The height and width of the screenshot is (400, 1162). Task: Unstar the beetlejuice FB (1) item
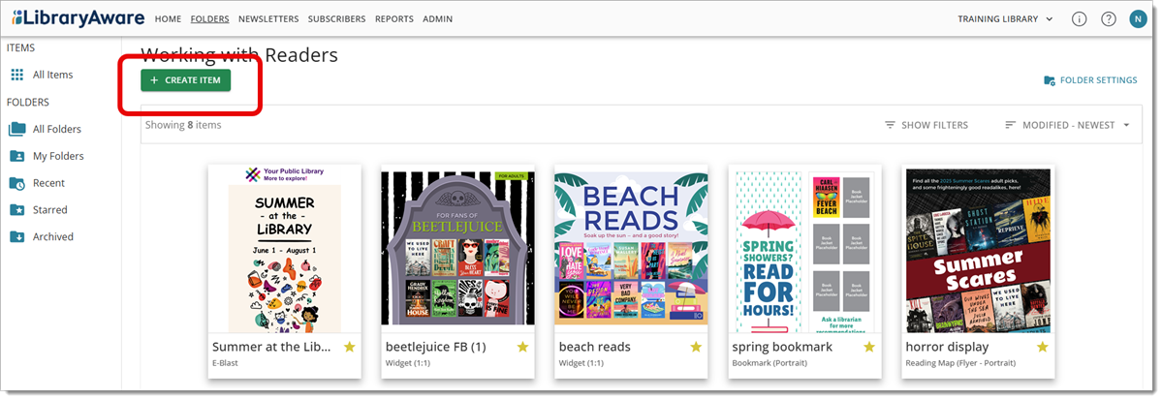point(522,347)
